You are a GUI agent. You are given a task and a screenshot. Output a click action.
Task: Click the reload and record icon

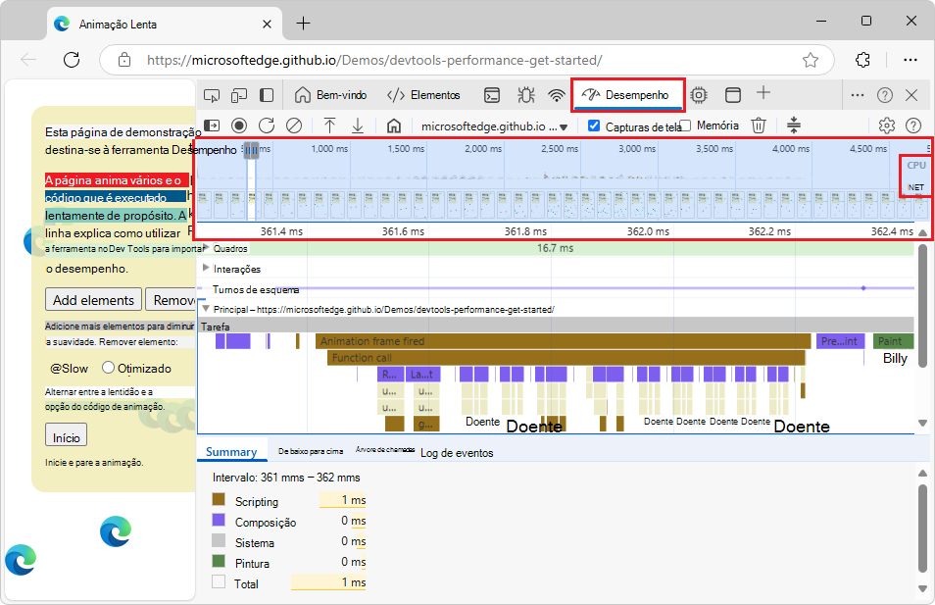[x=267, y=126]
